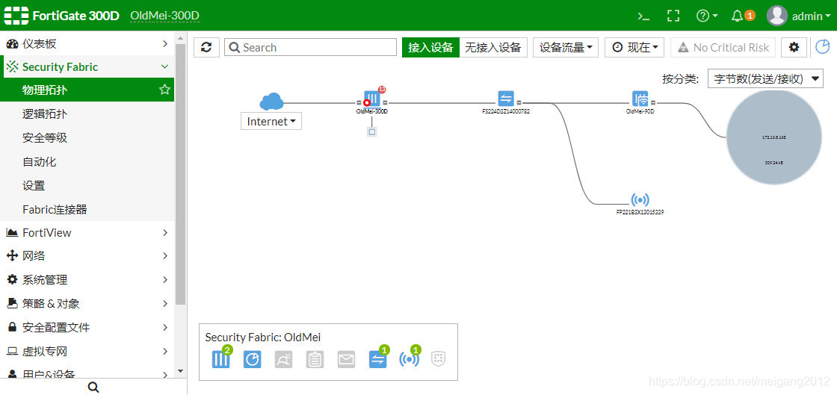
Task: Select the OldMei-300D FortiGate node
Action: (372, 99)
